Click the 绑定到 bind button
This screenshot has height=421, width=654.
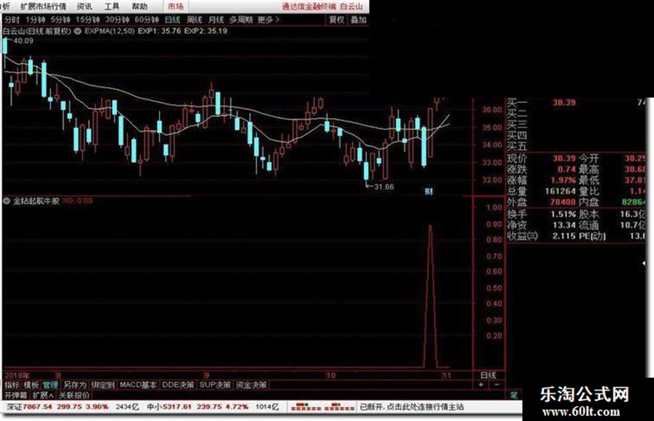102,385
